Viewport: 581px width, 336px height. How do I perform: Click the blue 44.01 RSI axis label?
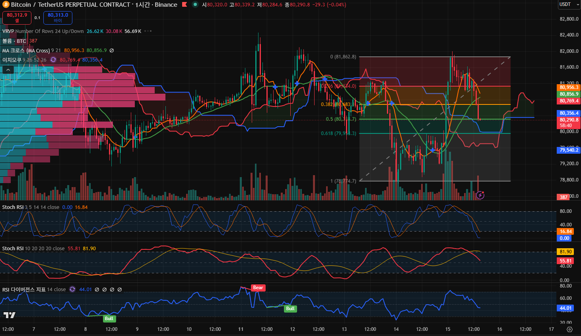(566, 308)
